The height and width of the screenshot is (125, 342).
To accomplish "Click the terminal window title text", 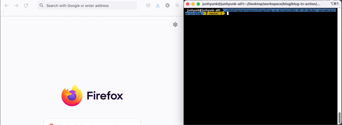I will [x=261, y=4].
